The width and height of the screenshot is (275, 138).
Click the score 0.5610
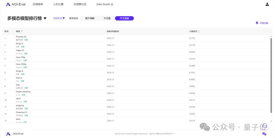[x=192, y=59]
